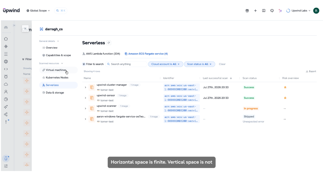The width and height of the screenshot is (323, 182).
Task: Click the Upwind logo
Action: [11, 10]
